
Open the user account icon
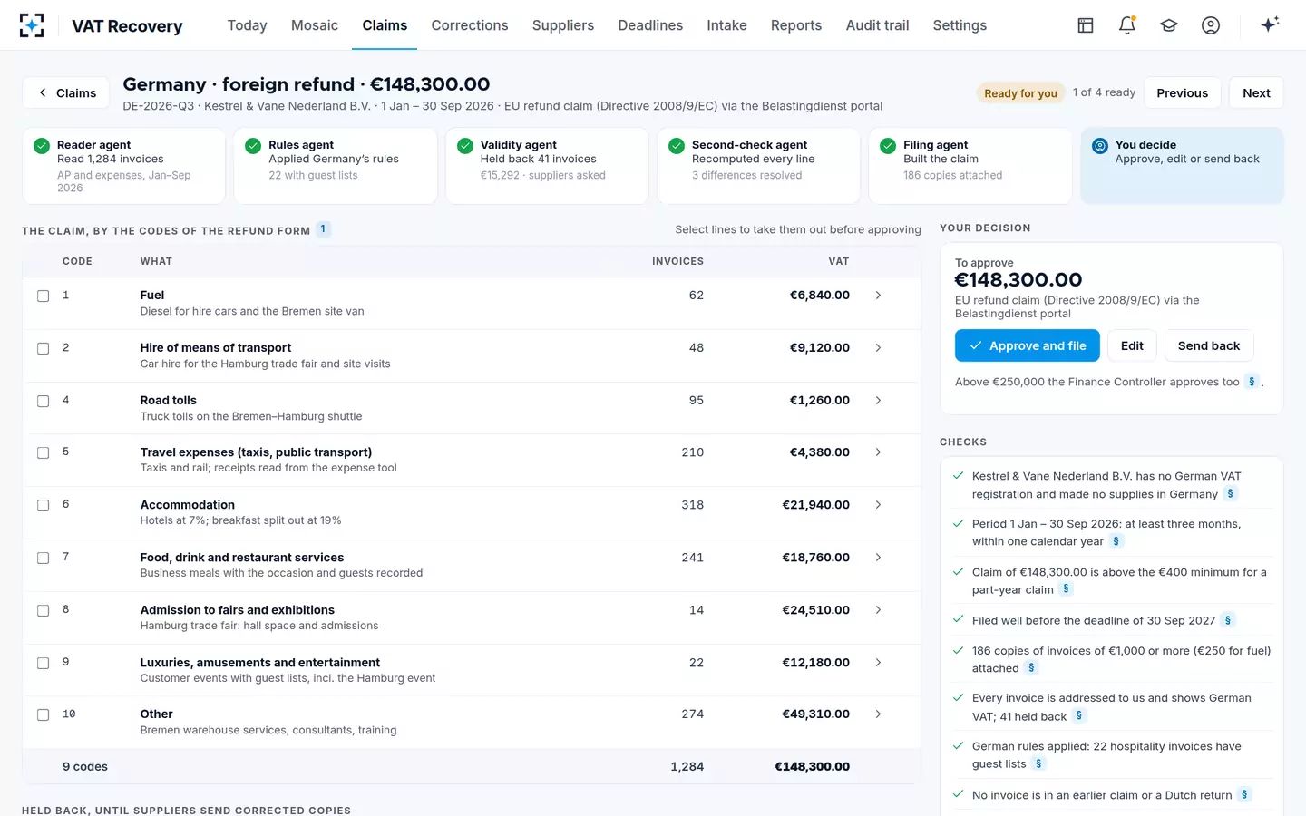(1211, 25)
